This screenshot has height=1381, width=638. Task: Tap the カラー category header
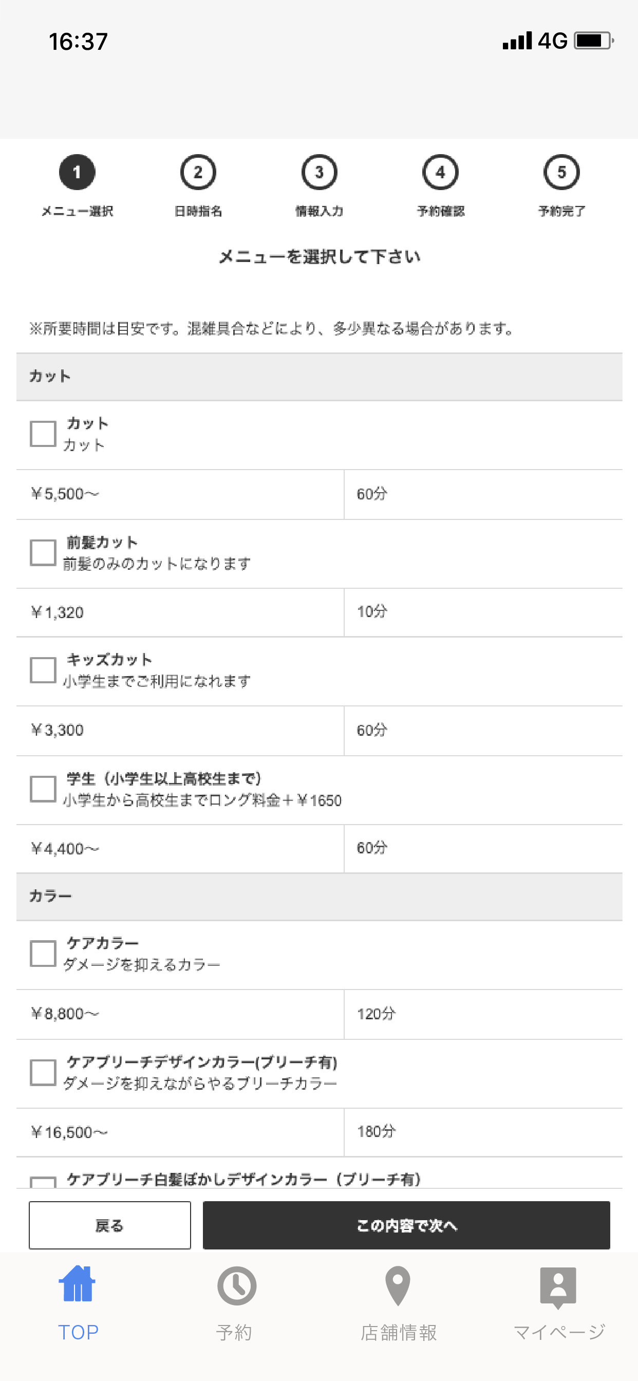pos(319,897)
